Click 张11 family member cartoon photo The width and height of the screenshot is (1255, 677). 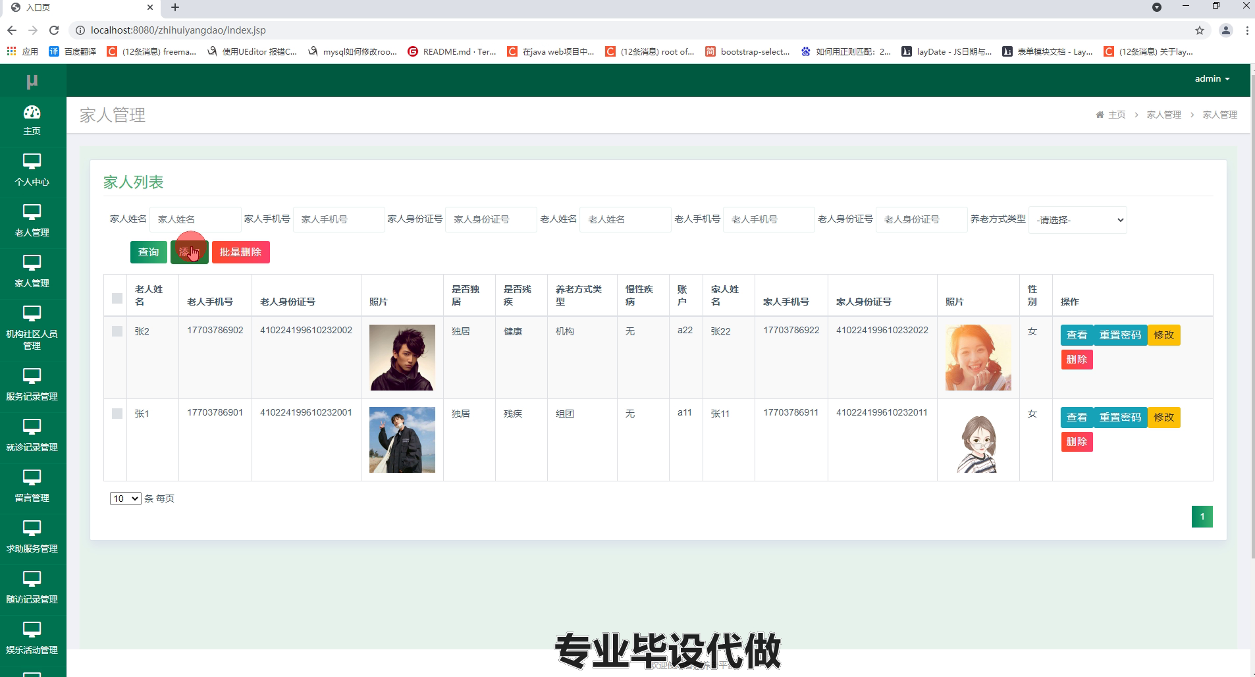(x=978, y=440)
